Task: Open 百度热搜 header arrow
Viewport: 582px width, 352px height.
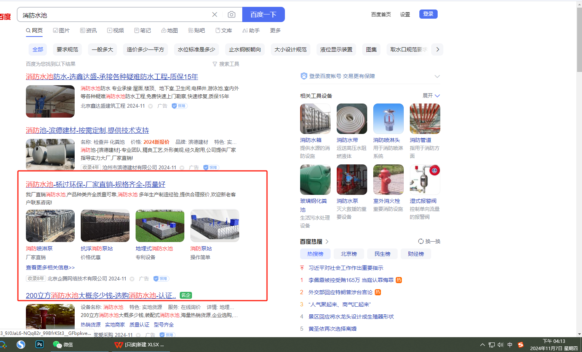Action: pos(327,242)
